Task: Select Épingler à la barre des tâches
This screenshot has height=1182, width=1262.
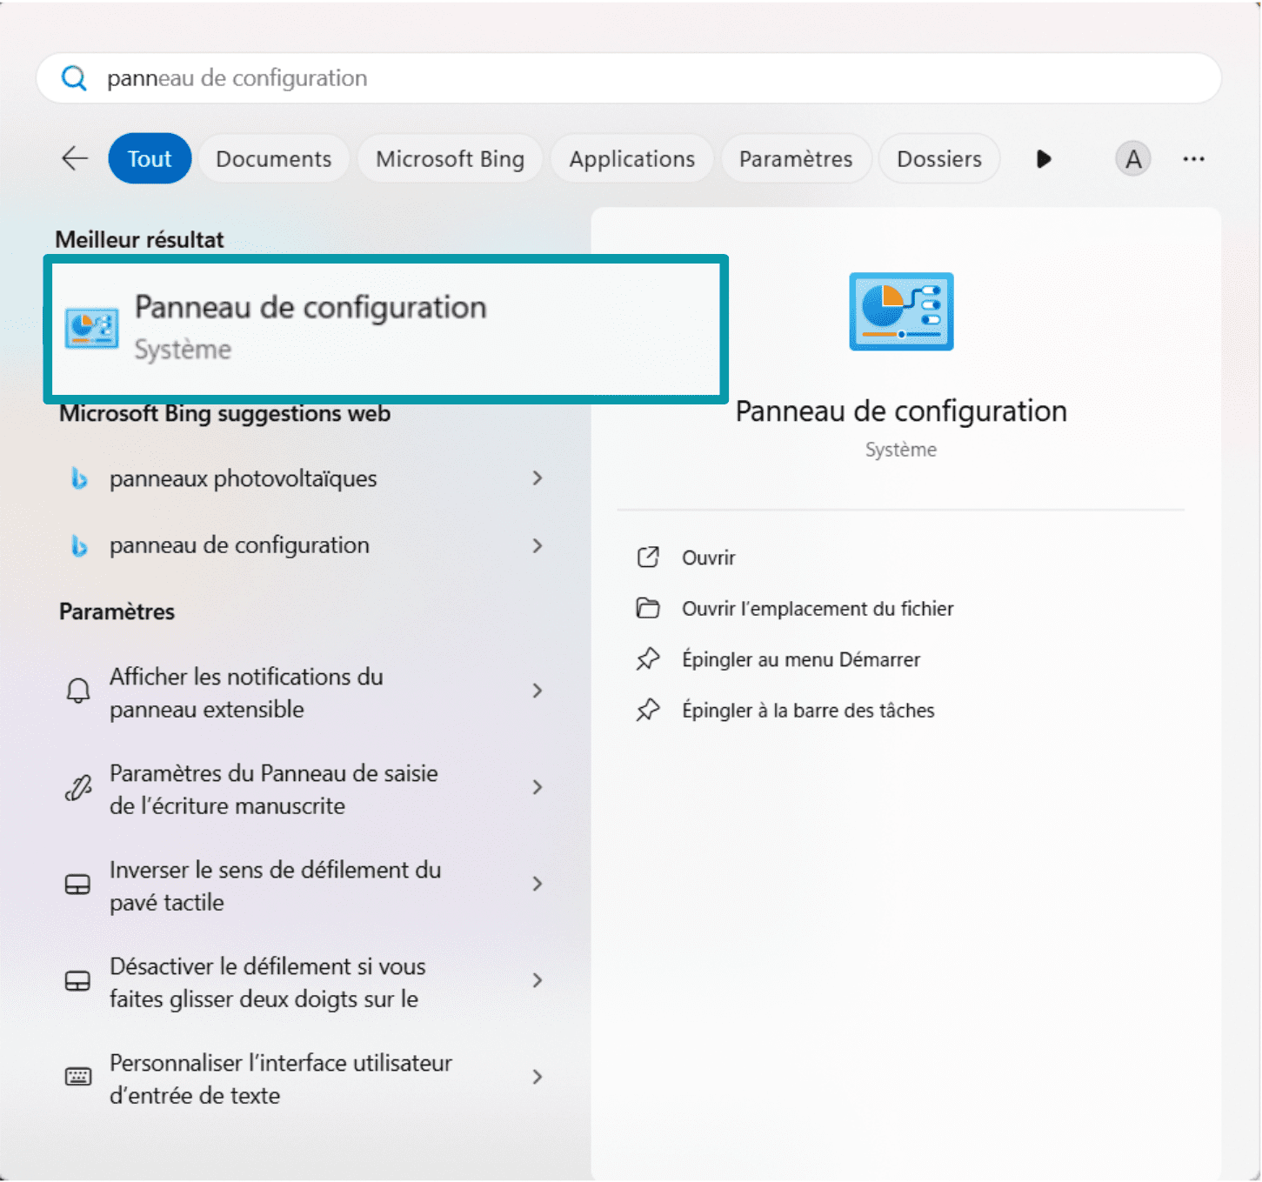Action: [807, 711]
